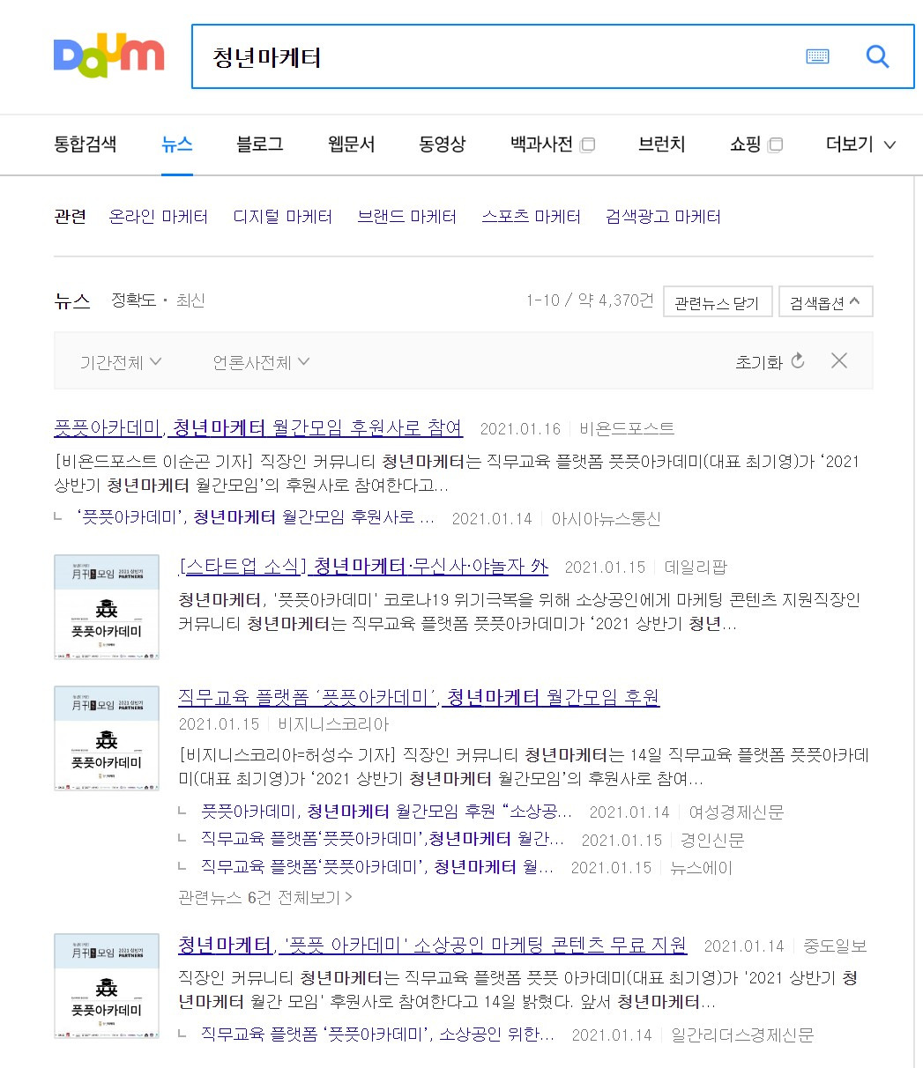Open article 청년마케터, '풋풋 아카데미' 소상공인 마케팅 콘텐츠 무료 지원
This screenshot has height=1068, width=923.
(x=433, y=946)
